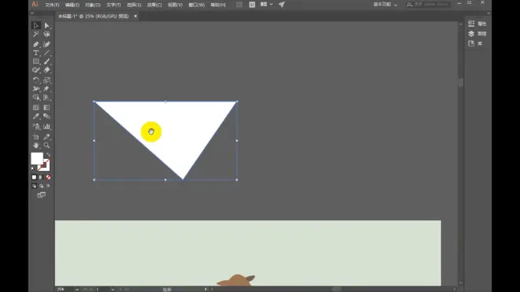Select the Column Graph tool
The width and height of the screenshot is (520, 292).
coord(46,126)
